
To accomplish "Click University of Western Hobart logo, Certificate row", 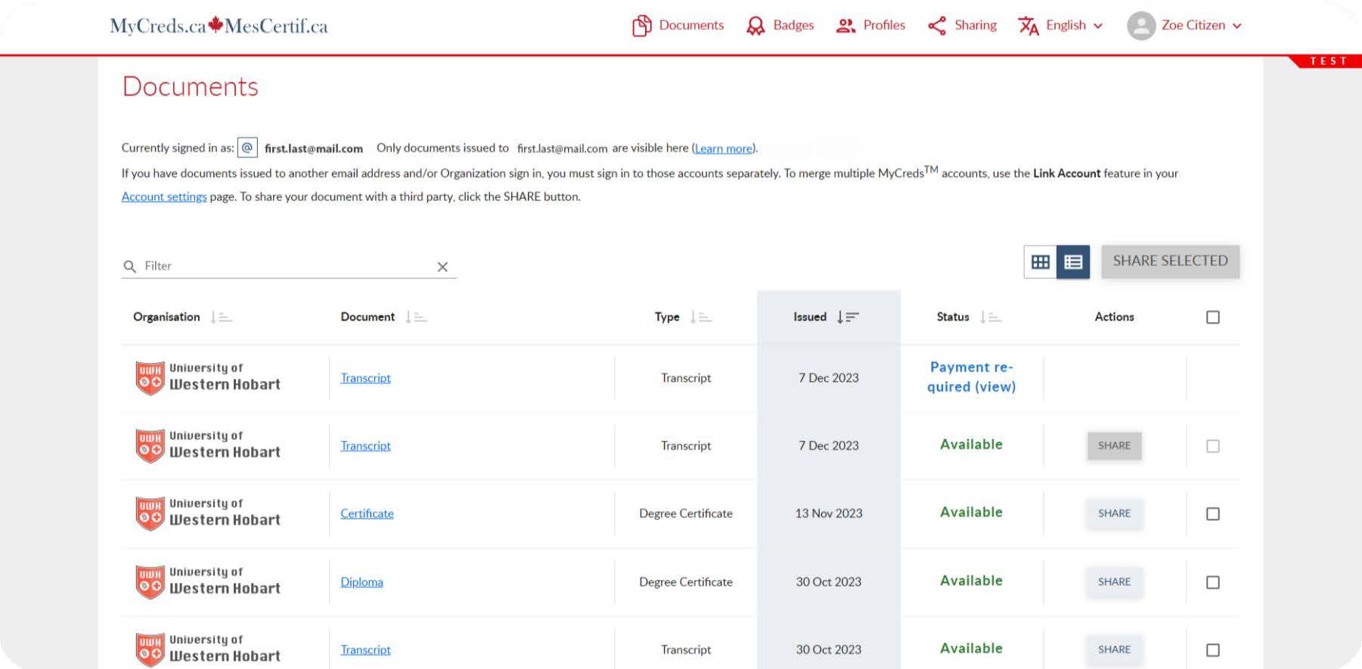I will coord(208,513).
